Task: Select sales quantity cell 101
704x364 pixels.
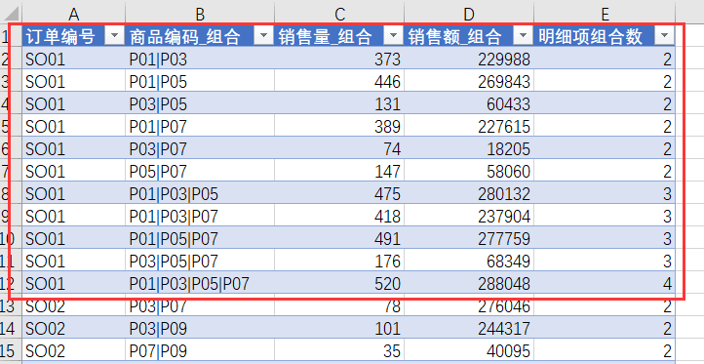Action: 339,329
